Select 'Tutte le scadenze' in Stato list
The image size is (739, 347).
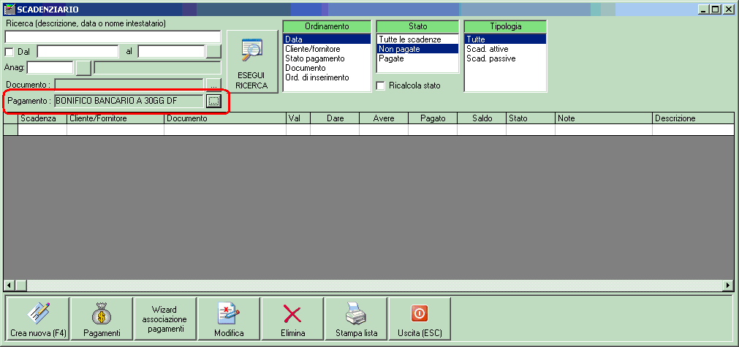417,39
